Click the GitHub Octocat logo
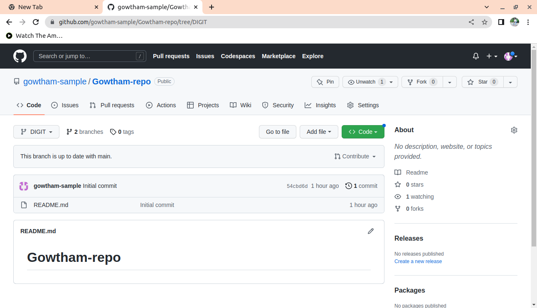The height and width of the screenshot is (308, 537). [x=20, y=56]
